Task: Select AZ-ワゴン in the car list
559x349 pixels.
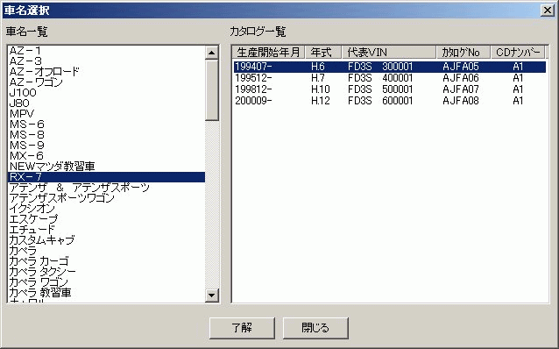Action: [x=106, y=82]
